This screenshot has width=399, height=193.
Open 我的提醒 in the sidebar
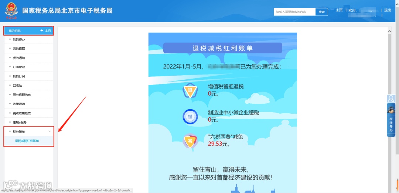[x=28, y=49]
